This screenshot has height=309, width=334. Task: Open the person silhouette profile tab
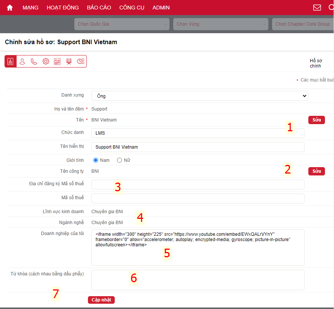pos(22,61)
